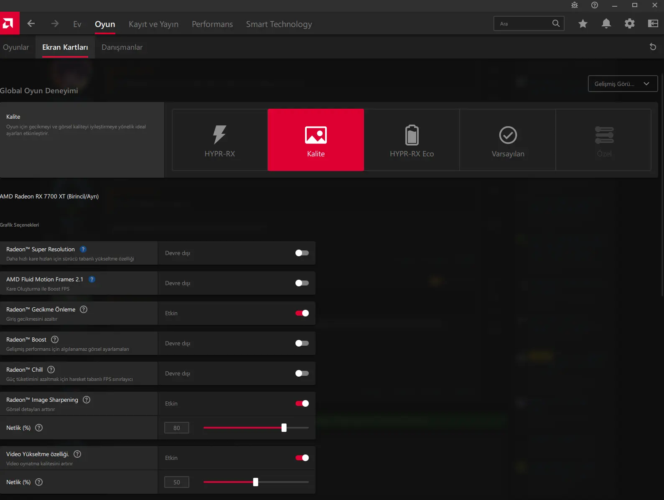Open the bug report icon

pos(575,5)
